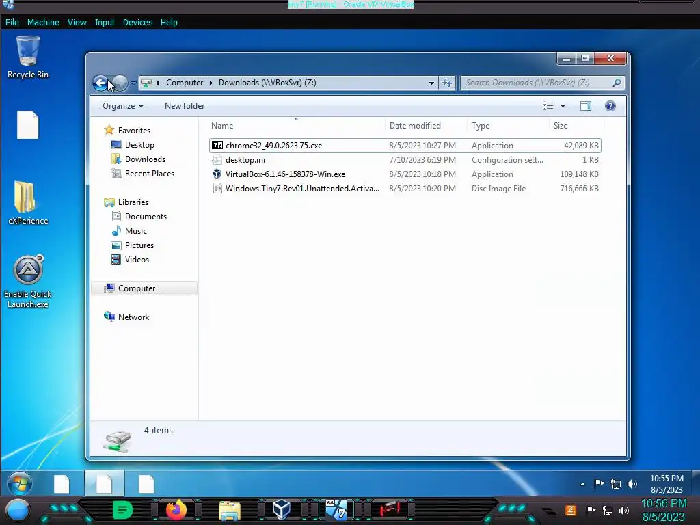The width and height of the screenshot is (700, 525).
Task: Open the Documents library
Action: click(146, 217)
